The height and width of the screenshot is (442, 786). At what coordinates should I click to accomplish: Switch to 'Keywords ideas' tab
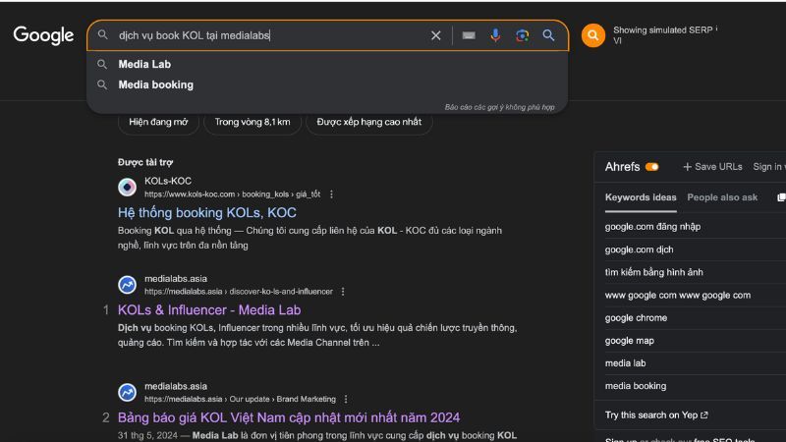[641, 197]
